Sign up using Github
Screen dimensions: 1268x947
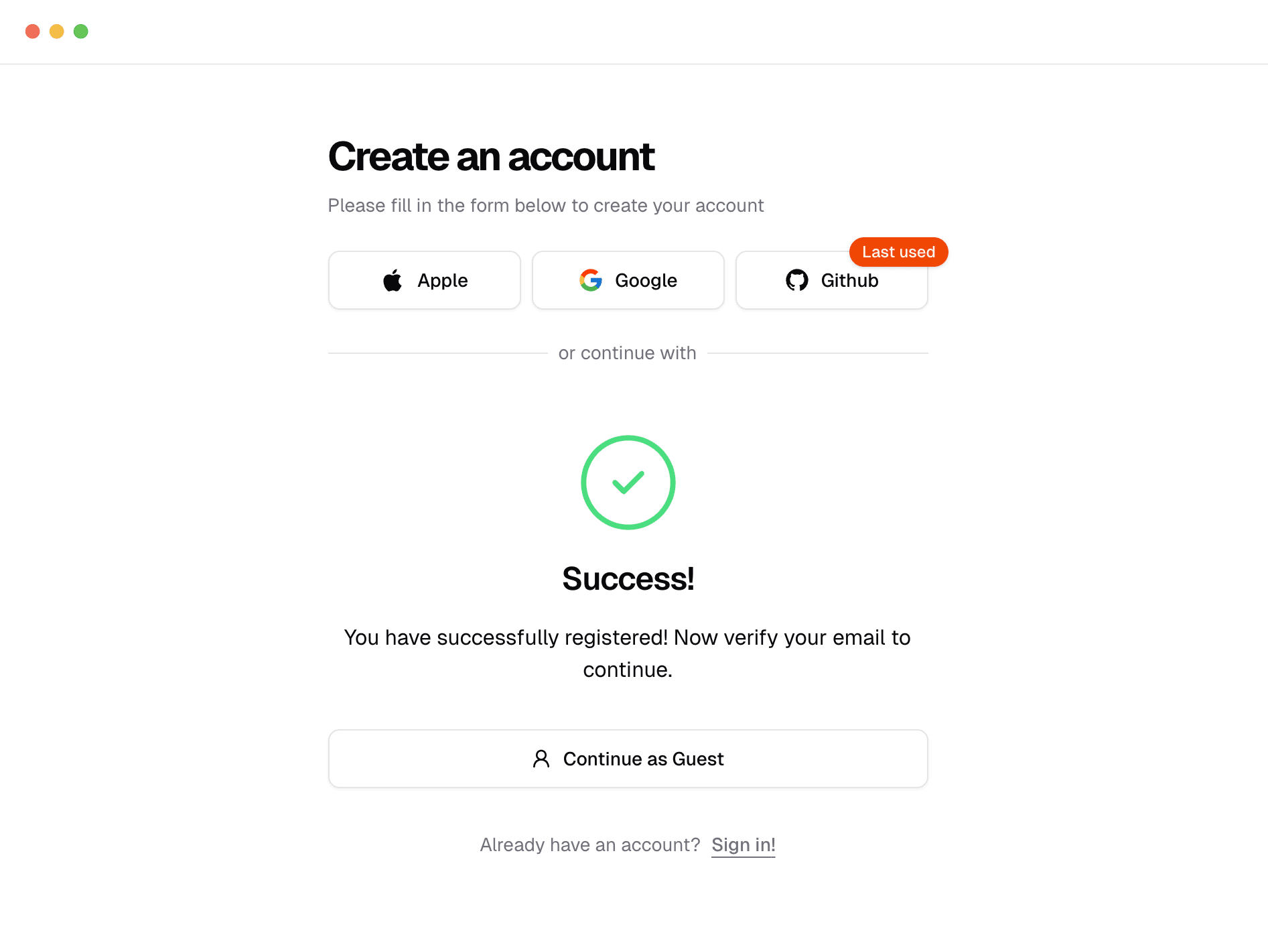click(x=831, y=280)
